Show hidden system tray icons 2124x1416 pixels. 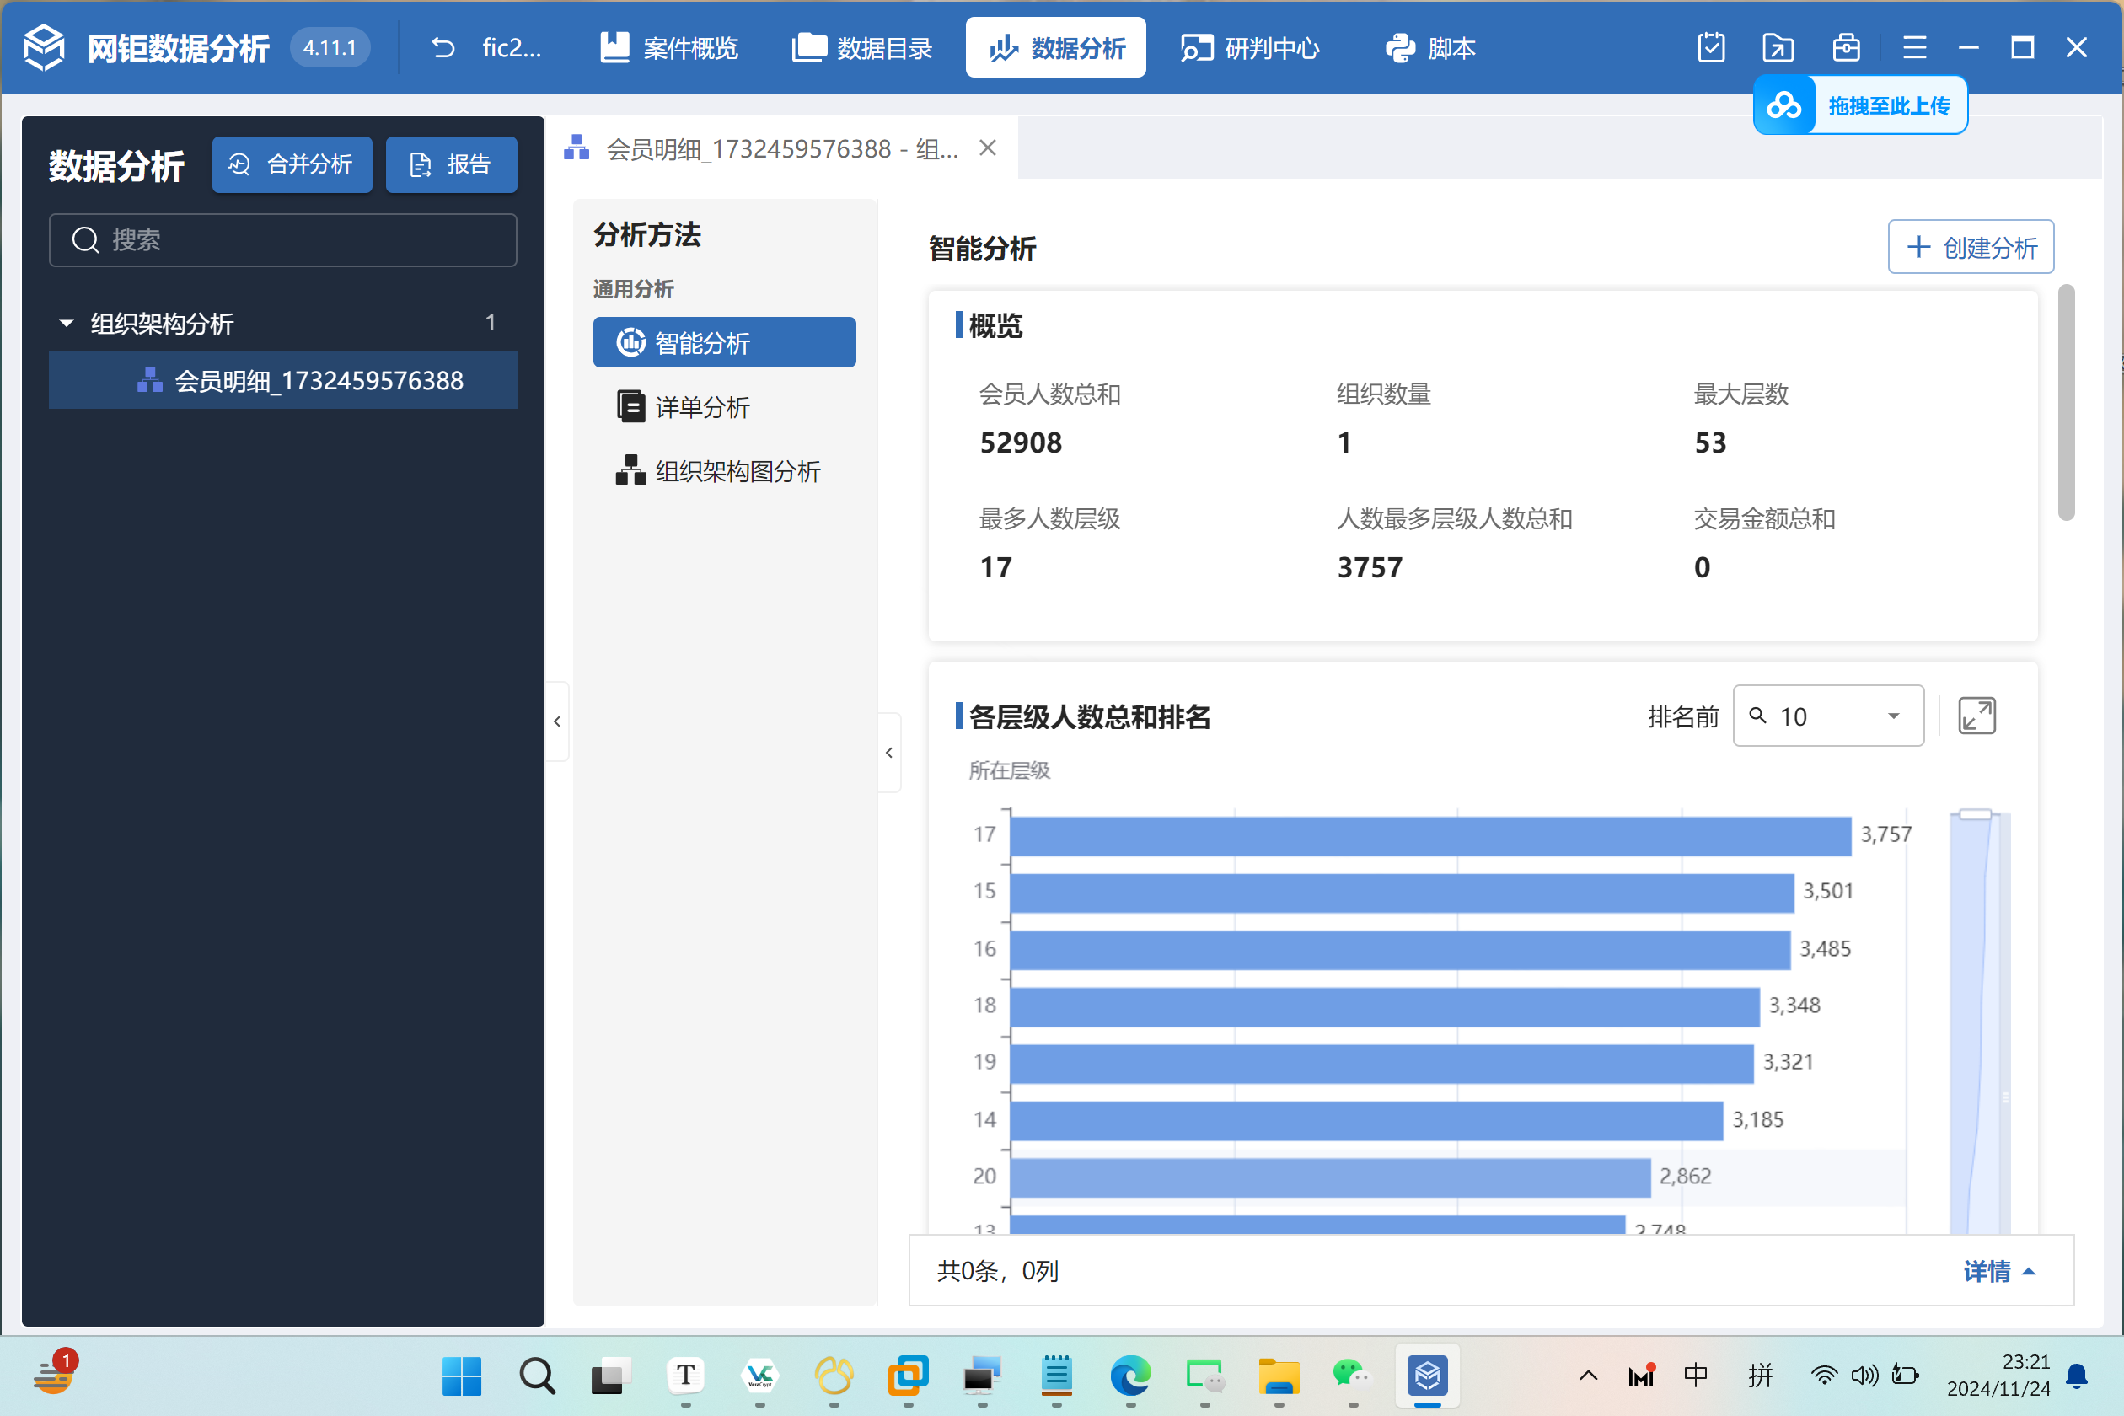tap(1589, 1376)
